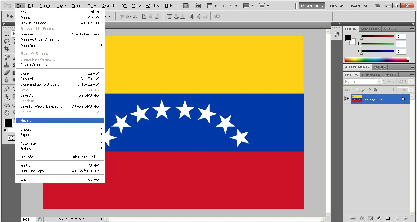Screen dimensions: 417x222
Task: Click the foreground color swatch in Color panel
Action: point(349,37)
